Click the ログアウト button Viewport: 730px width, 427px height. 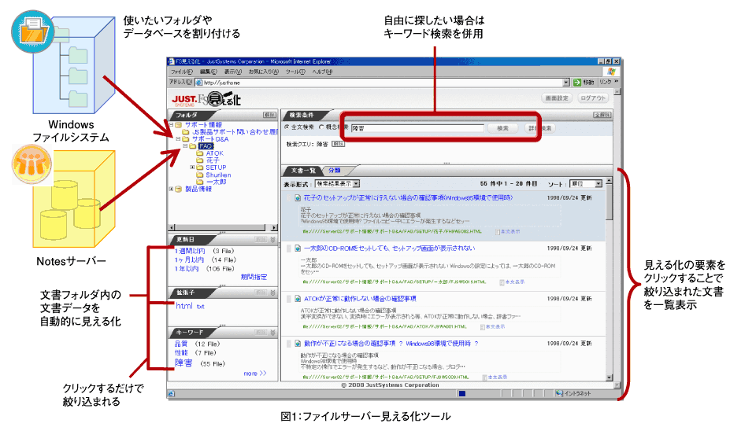pyautogui.click(x=593, y=98)
